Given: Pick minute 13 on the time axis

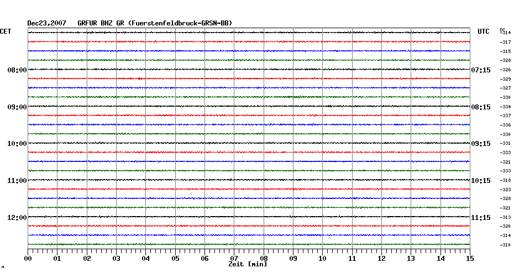Looking at the screenshot, I should (x=411, y=259).
